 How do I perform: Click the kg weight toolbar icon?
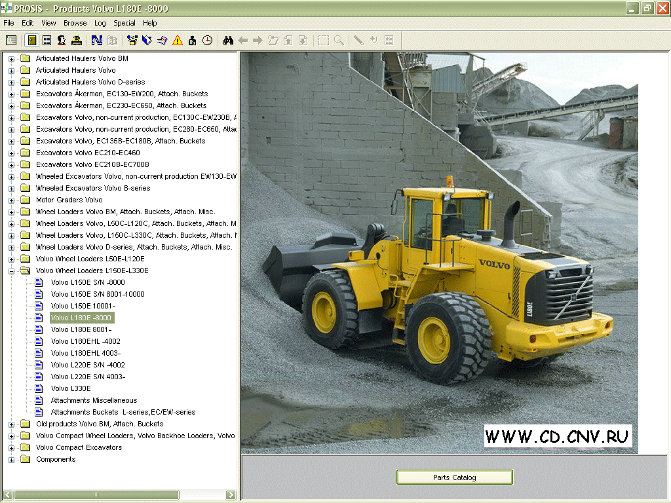pos(192,41)
